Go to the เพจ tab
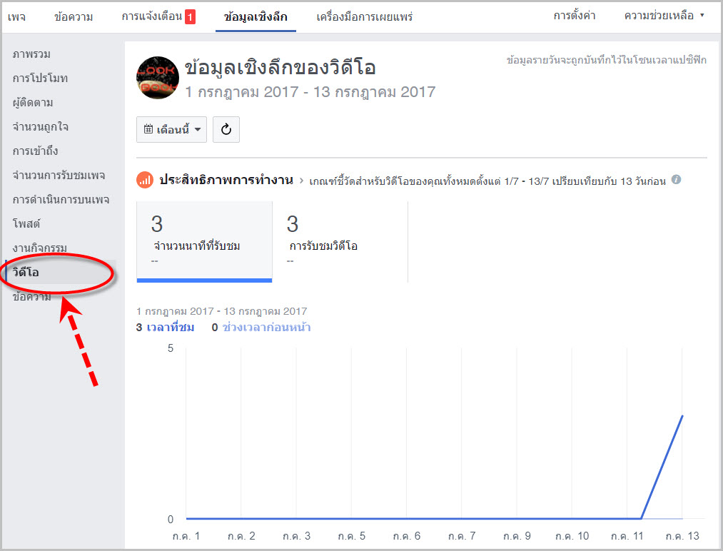 (16, 17)
